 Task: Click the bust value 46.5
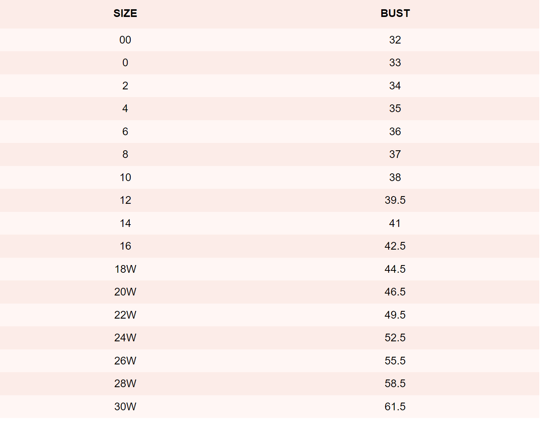(395, 292)
